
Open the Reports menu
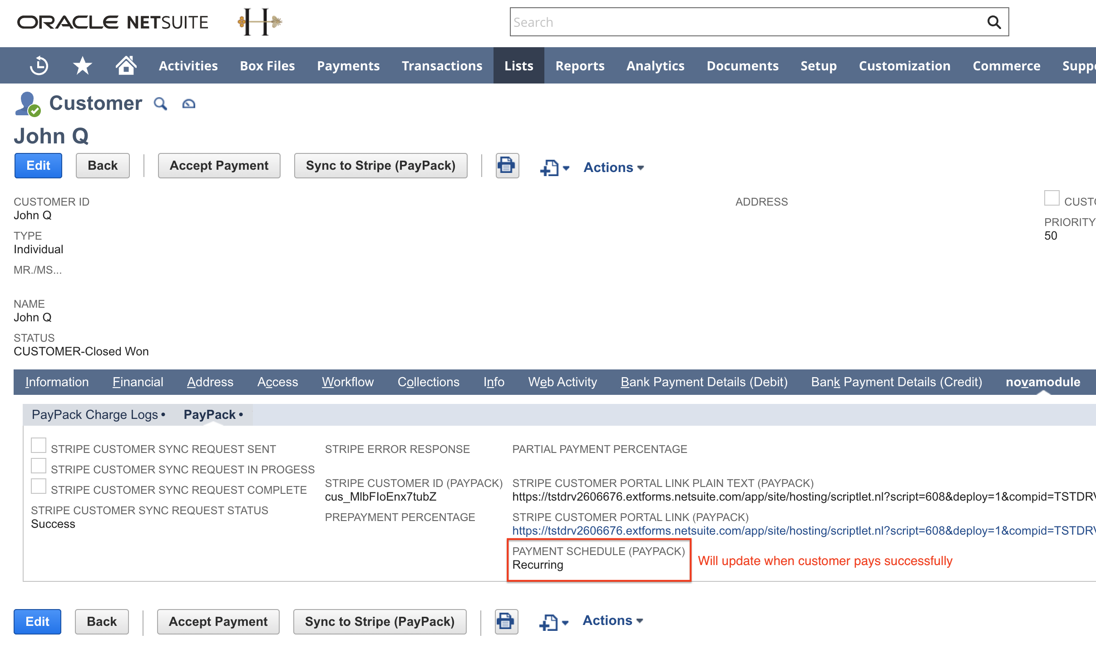coord(580,66)
